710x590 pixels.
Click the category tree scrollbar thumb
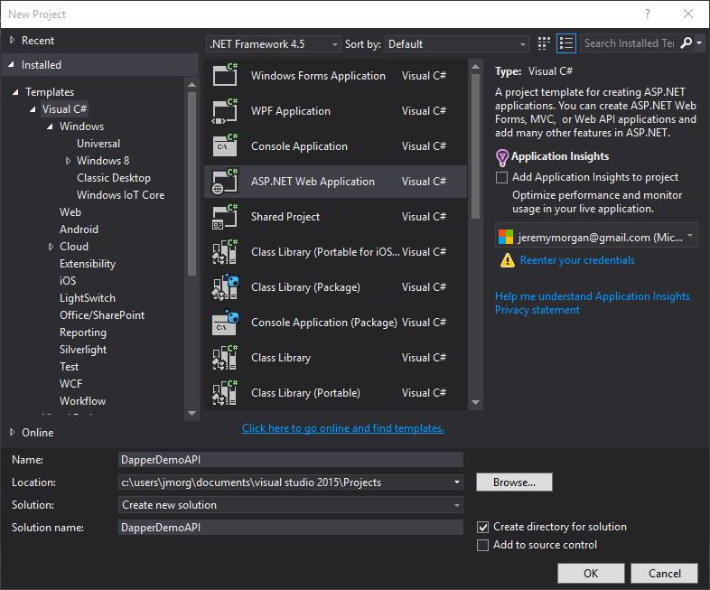(x=192, y=183)
